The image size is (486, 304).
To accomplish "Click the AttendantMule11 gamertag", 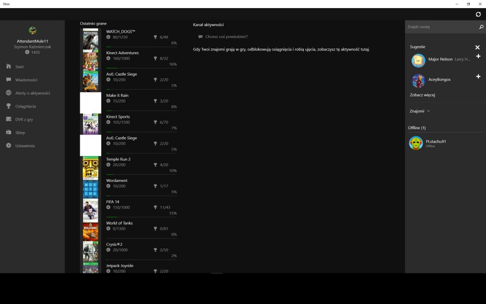I will (x=33, y=41).
